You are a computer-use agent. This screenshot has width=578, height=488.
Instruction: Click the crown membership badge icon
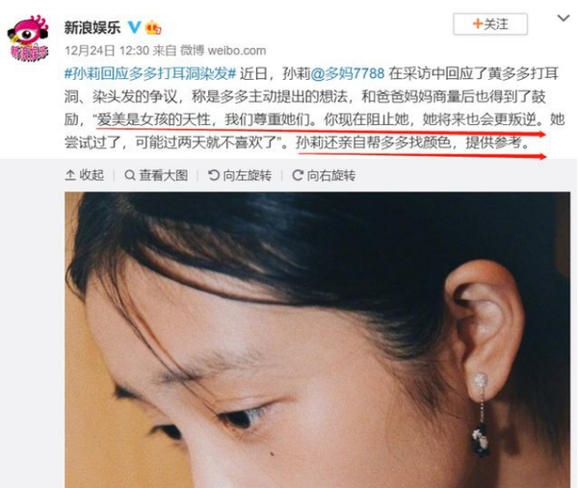(153, 27)
